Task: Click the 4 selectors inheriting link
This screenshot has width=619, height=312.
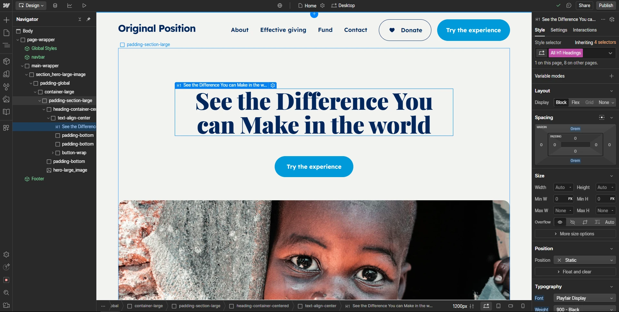Action: pos(605,43)
